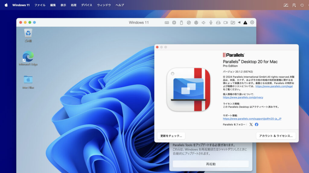Image resolution: width=309 pixels, height=173 pixels.
Task: Click the warning triangle in the VM toolbar
Action: pyautogui.click(x=245, y=22)
